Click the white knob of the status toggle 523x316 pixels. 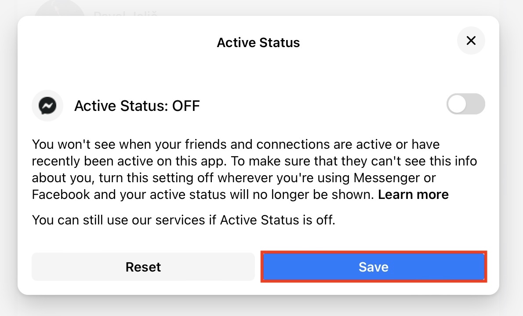click(x=457, y=104)
